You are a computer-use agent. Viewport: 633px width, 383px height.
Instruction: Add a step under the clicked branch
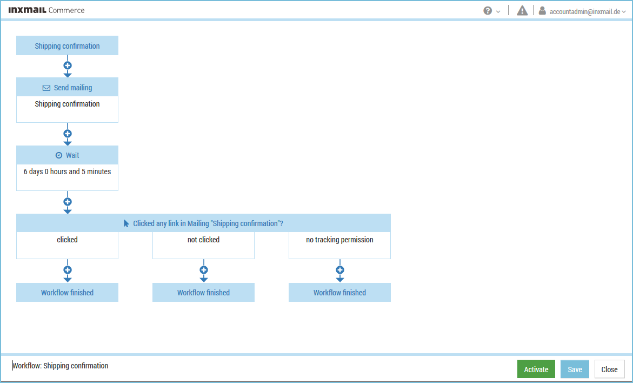click(68, 270)
